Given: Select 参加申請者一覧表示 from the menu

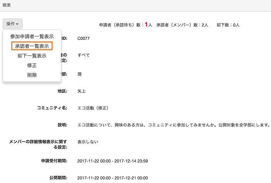Looking at the screenshot, I should point(32,36).
